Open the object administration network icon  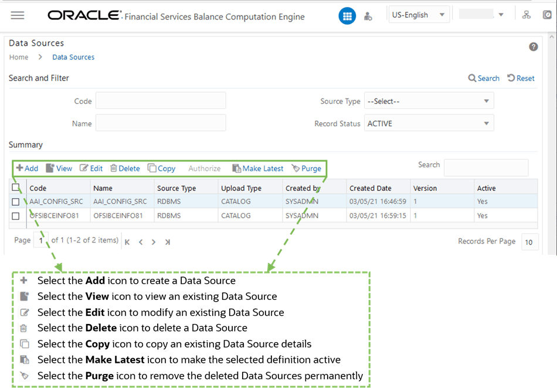click(526, 15)
